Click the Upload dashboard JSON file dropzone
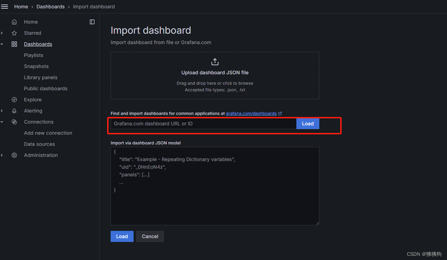 click(x=215, y=76)
